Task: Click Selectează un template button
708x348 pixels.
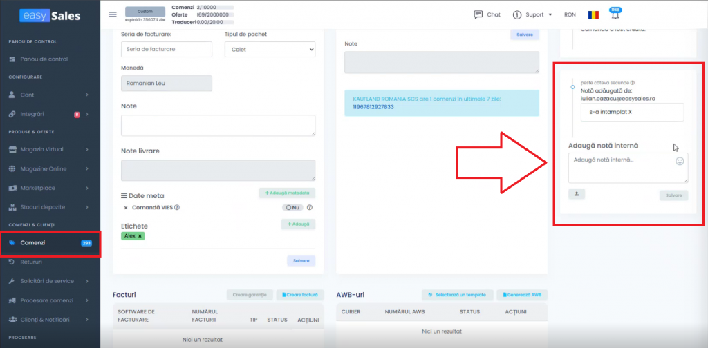Action: pos(458,295)
